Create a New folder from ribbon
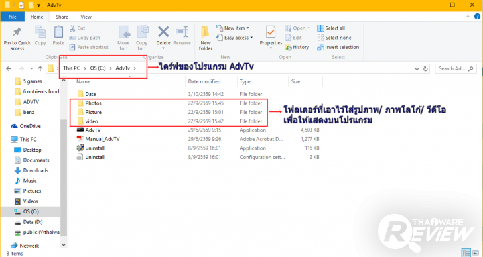483x257 pixels. pos(206,38)
